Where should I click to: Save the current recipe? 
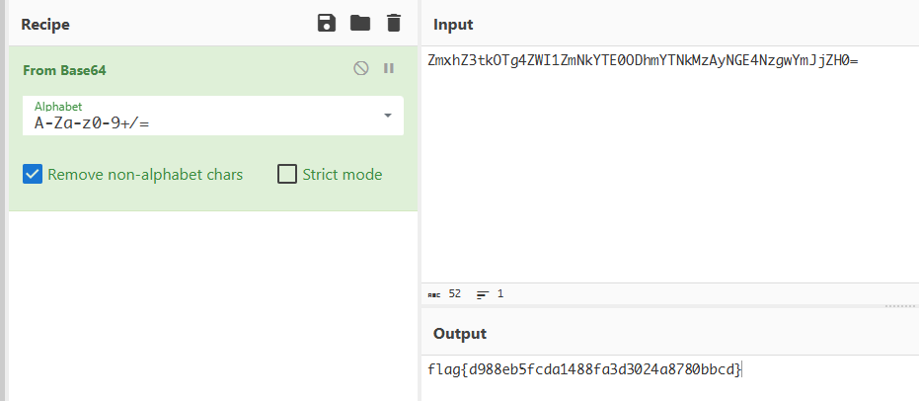coord(327,24)
